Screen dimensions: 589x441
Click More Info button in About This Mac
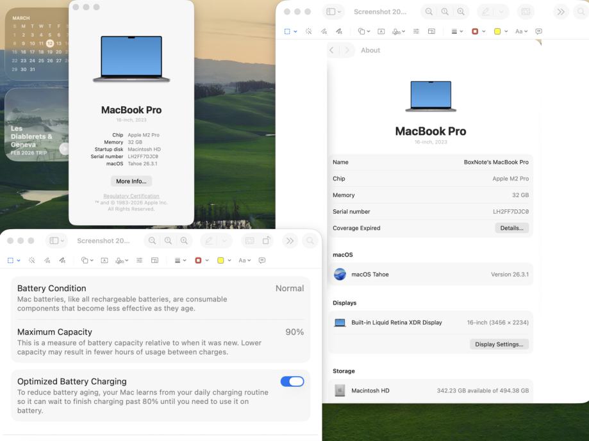(x=131, y=181)
